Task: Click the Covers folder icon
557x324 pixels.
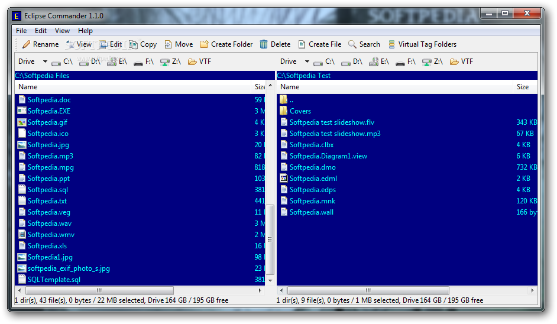Action: click(283, 111)
